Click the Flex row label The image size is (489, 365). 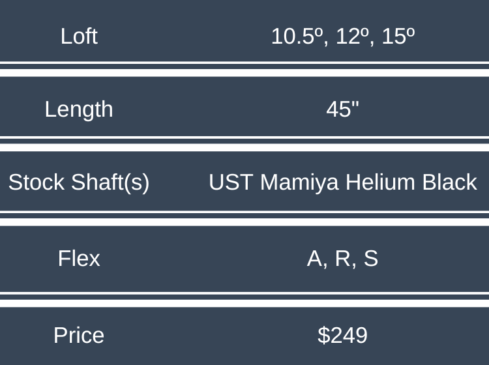coord(79,259)
